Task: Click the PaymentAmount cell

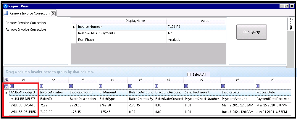Action: click(238, 99)
